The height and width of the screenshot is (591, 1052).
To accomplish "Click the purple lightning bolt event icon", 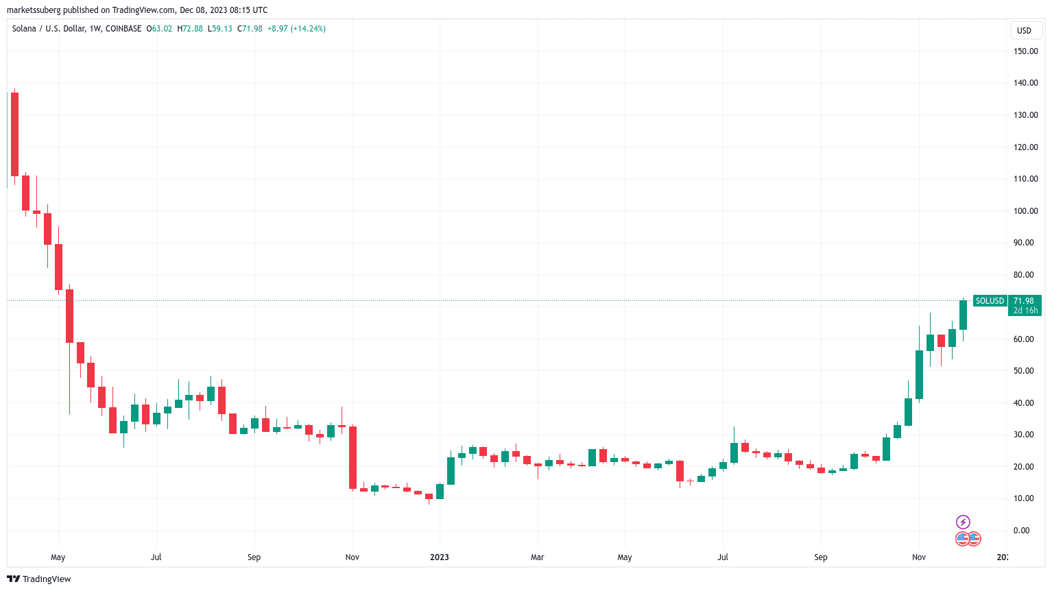I will click(x=963, y=522).
